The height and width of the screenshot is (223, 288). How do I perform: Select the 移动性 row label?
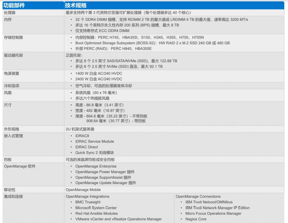pos(10,190)
